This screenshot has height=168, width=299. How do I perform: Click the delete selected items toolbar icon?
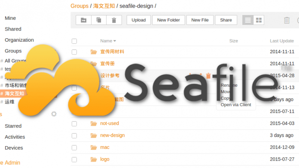[x=114, y=20]
